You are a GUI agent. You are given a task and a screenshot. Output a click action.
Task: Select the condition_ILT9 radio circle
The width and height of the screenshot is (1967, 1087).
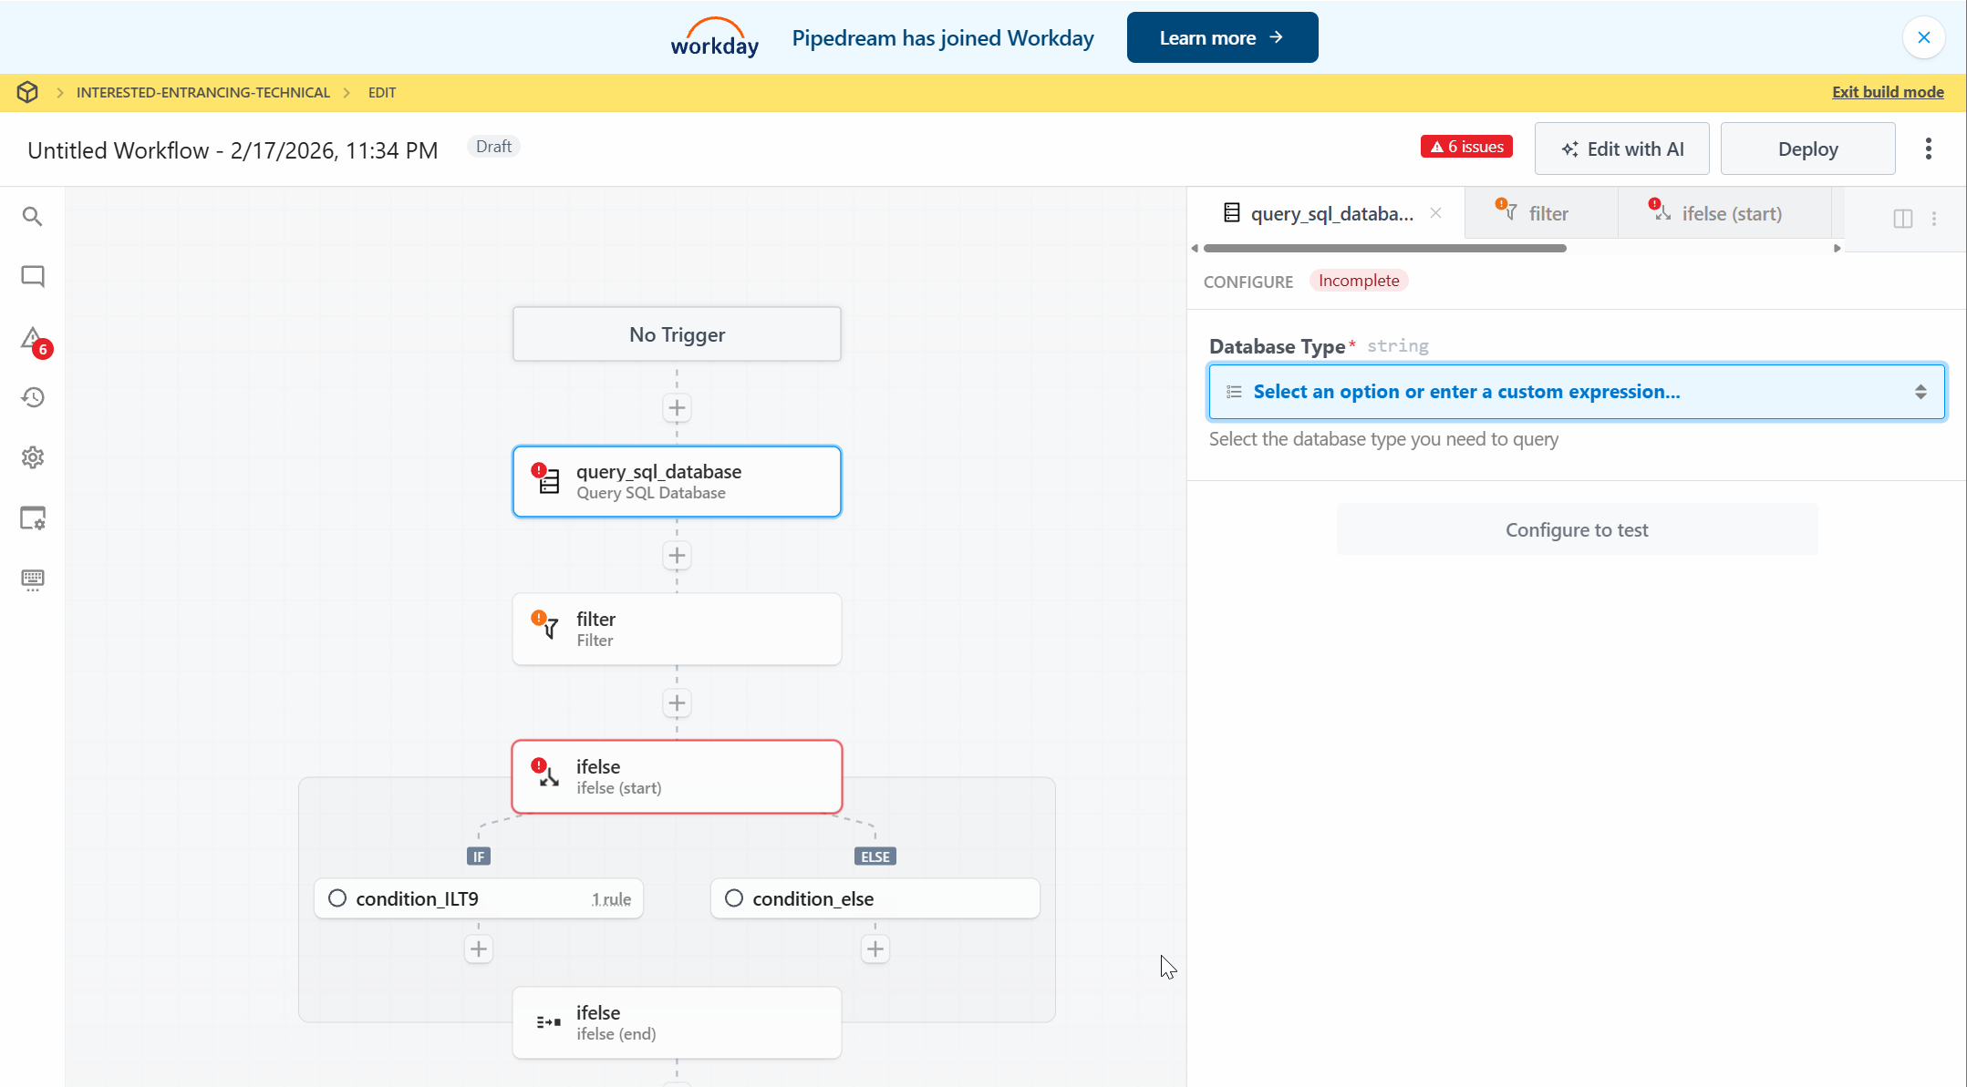click(337, 898)
